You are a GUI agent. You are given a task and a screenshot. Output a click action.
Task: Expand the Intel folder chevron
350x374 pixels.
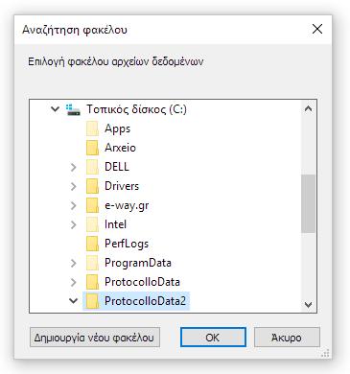pyautogui.click(x=74, y=224)
